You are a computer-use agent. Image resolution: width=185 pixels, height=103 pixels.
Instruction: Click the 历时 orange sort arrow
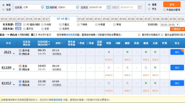pyautogui.click(x=62, y=43)
